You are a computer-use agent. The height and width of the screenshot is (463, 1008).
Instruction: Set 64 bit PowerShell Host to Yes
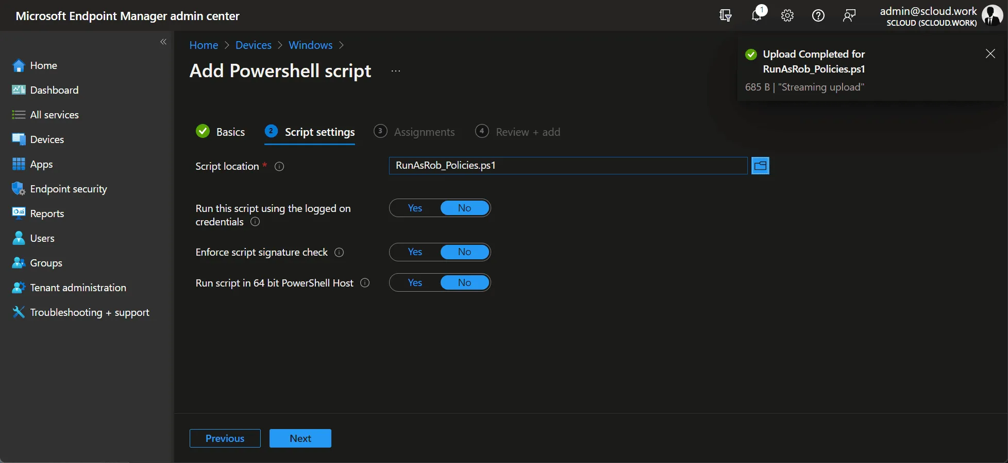point(415,282)
